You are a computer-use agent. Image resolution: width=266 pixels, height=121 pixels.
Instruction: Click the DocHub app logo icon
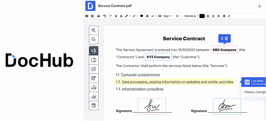point(90,6)
